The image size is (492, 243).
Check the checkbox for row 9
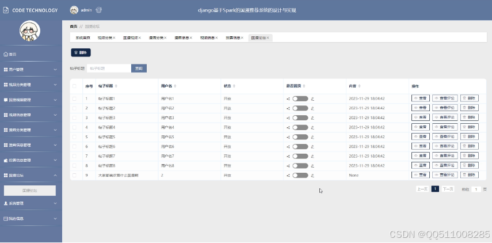click(x=74, y=176)
